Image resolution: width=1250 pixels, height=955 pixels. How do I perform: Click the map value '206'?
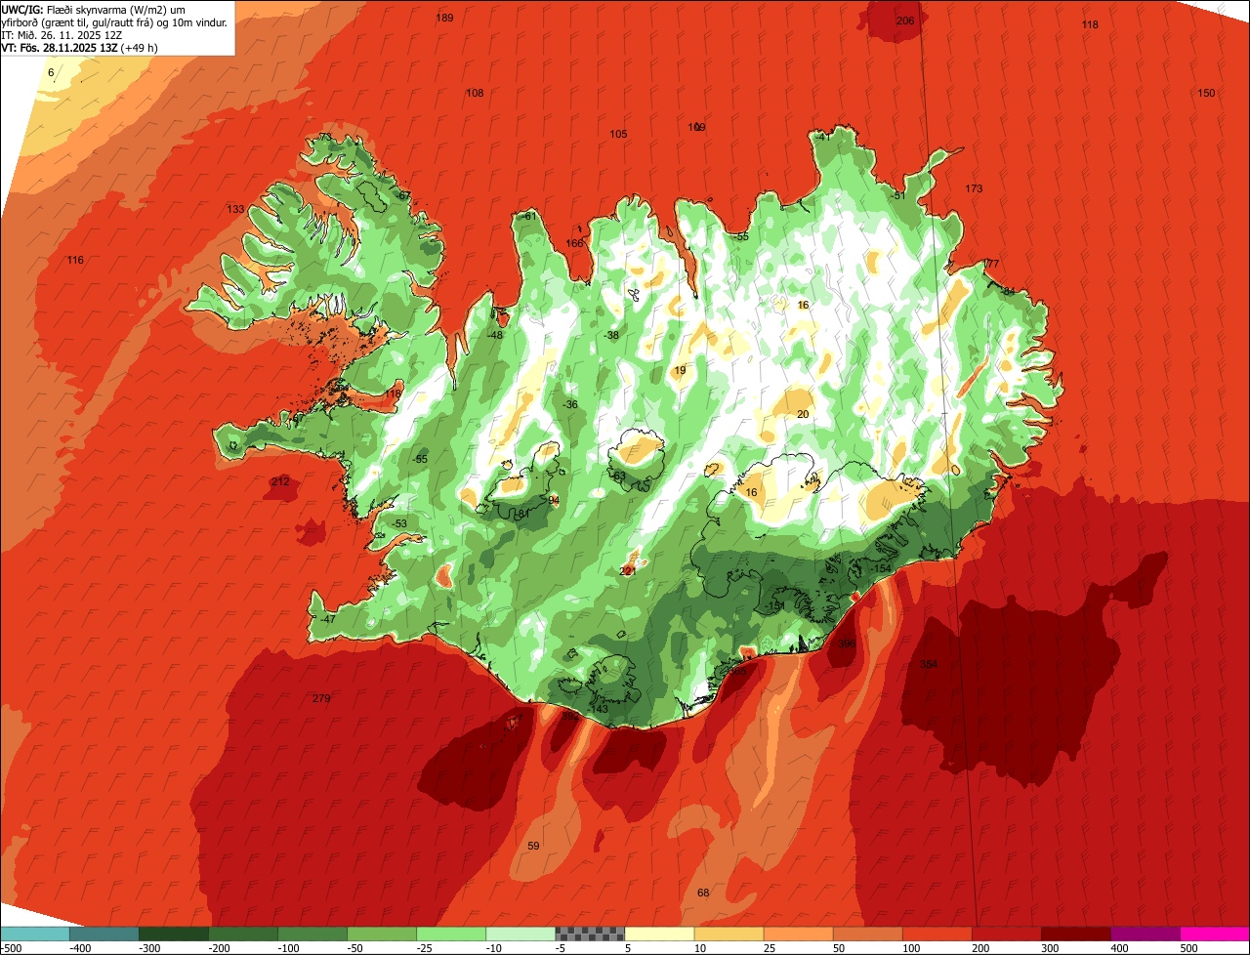[905, 21]
